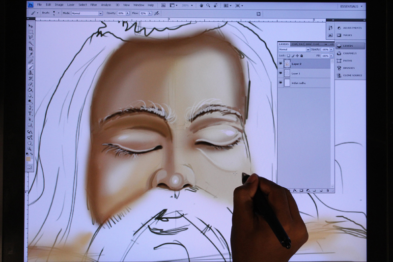Screen dimensions: 393x262
Task: Click the Essentials workspace button
Action: pos(349,6)
